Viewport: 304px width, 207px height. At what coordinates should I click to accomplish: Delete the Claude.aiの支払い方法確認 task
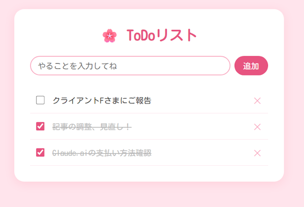click(257, 153)
